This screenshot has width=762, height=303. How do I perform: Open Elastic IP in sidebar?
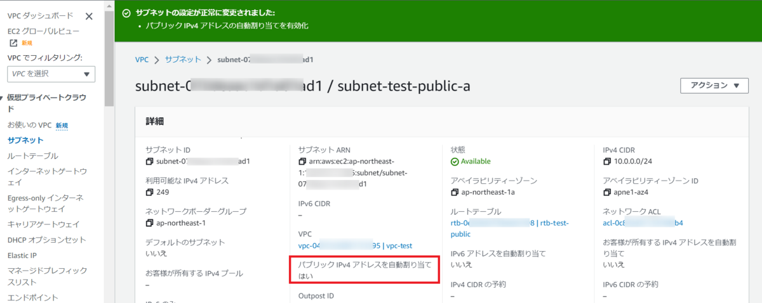point(23,255)
